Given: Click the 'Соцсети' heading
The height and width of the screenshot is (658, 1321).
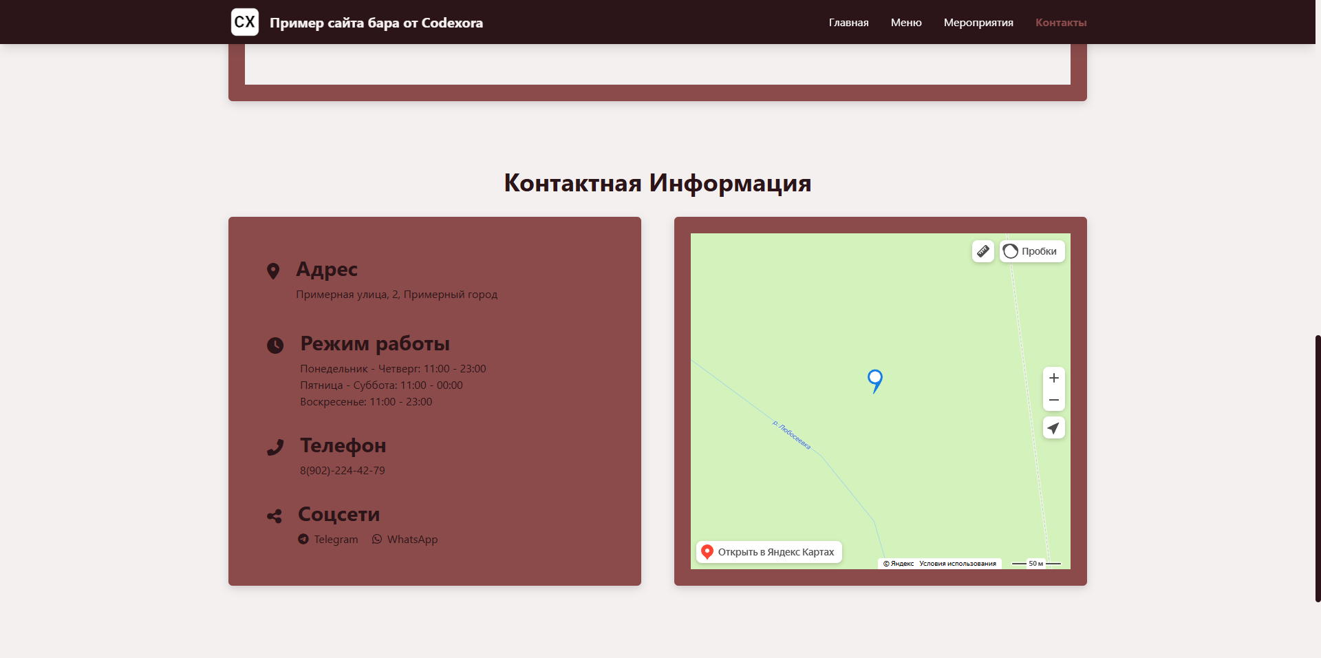Looking at the screenshot, I should 339,514.
